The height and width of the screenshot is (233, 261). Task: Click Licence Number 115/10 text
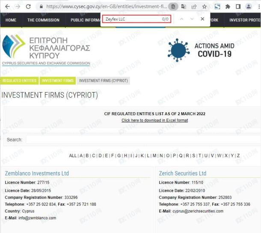pos(181,182)
